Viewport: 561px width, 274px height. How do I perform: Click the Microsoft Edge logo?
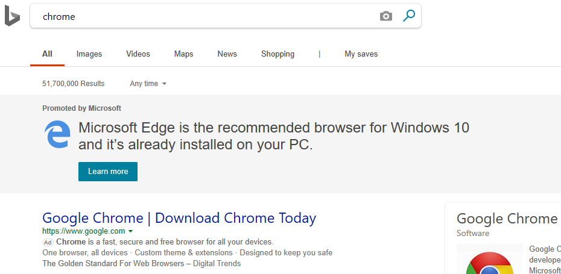pos(57,134)
